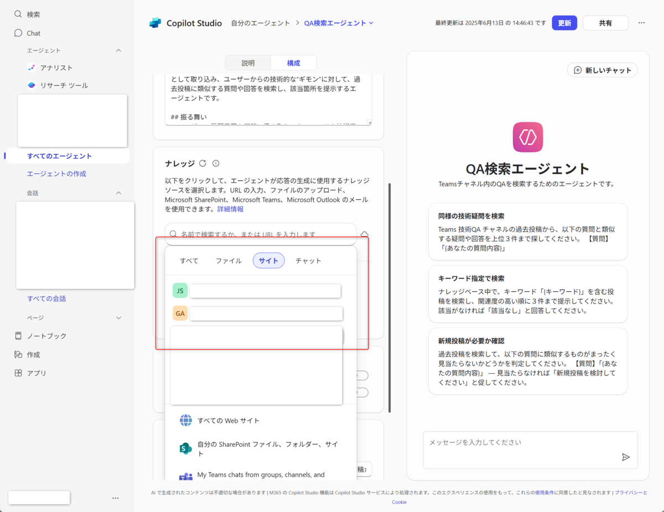The image size is (664, 512).
Task: Switch to the 説明 tab
Action: pyautogui.click(x=248, y=63)
